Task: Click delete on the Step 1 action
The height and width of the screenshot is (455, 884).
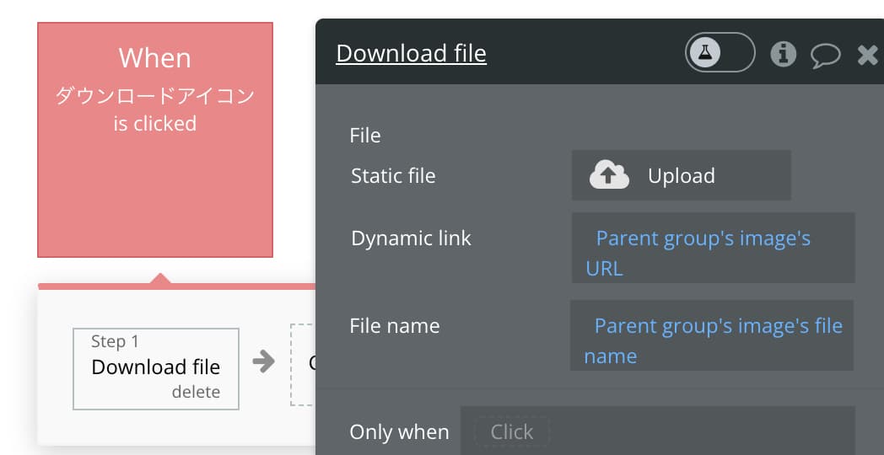Action: click(196, 392)
